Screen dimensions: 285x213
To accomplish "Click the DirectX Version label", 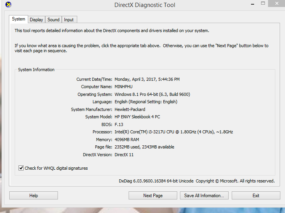I will 98,155.
